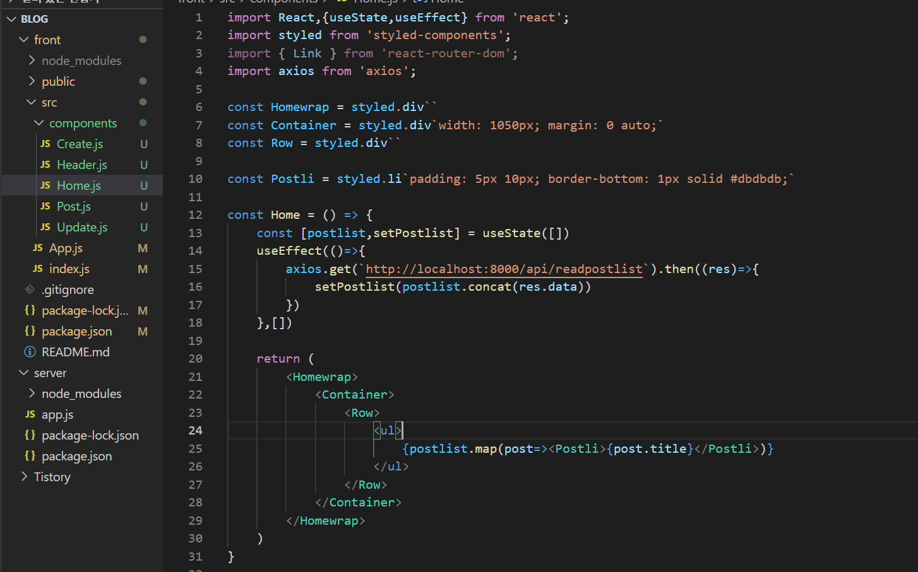Open Header.js JS file icon
Image resolution: width=918 pixels, height=572 pixels.
point(45,165)
